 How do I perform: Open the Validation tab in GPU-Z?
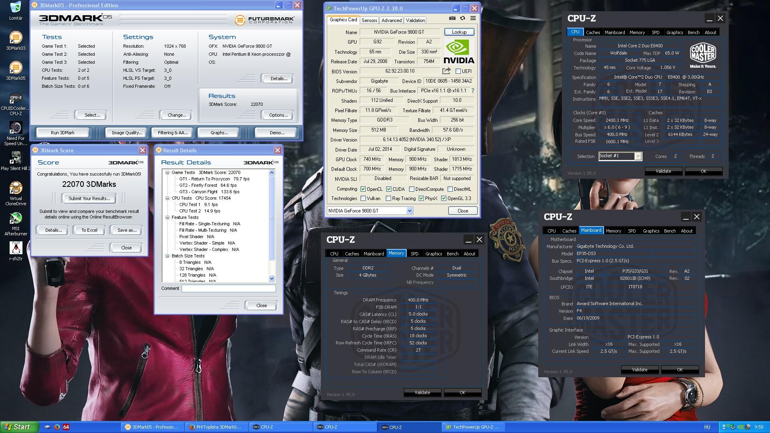[x=415, y=20]
